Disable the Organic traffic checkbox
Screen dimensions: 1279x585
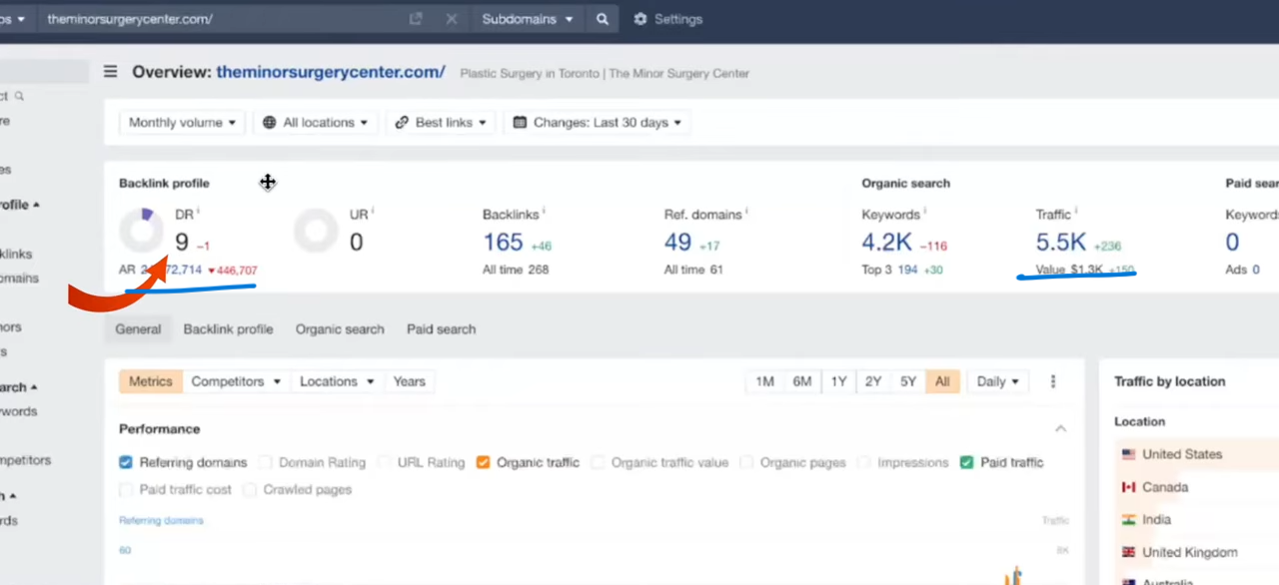pyautogui.click(x=483, y=462)
